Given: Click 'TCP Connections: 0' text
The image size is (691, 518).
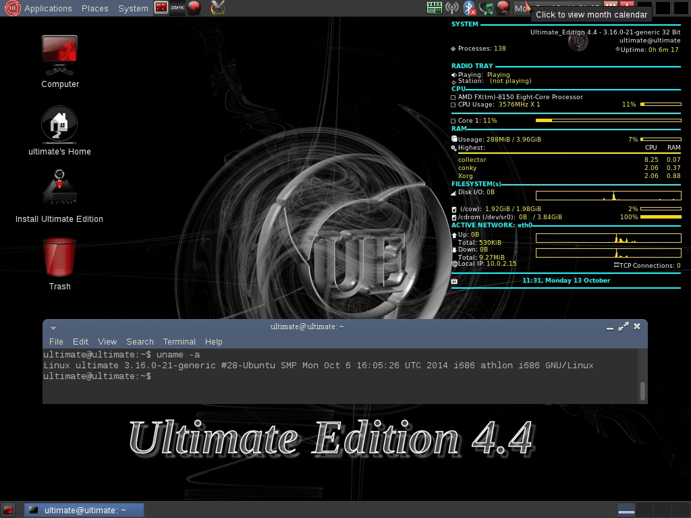Looking at the screenshot, I should (650, 266).
